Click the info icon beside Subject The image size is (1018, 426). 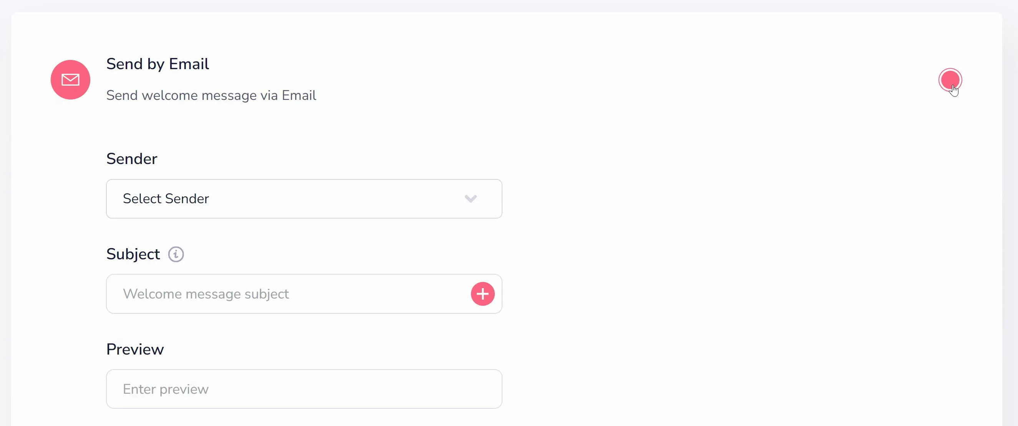click(x=176, y=254)
